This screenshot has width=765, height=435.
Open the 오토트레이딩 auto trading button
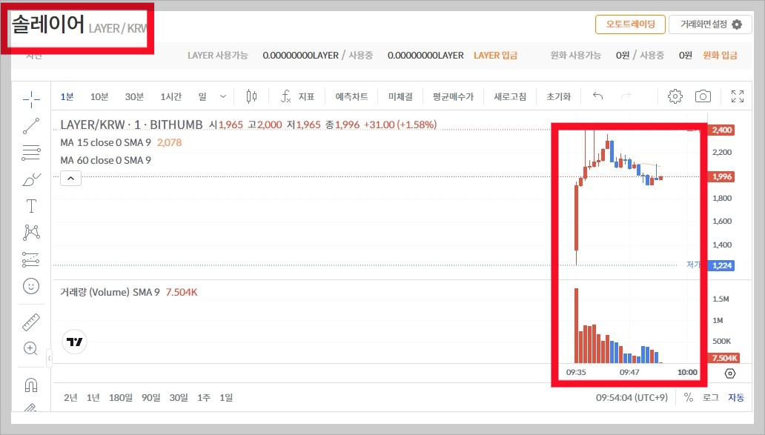(630, 24)
